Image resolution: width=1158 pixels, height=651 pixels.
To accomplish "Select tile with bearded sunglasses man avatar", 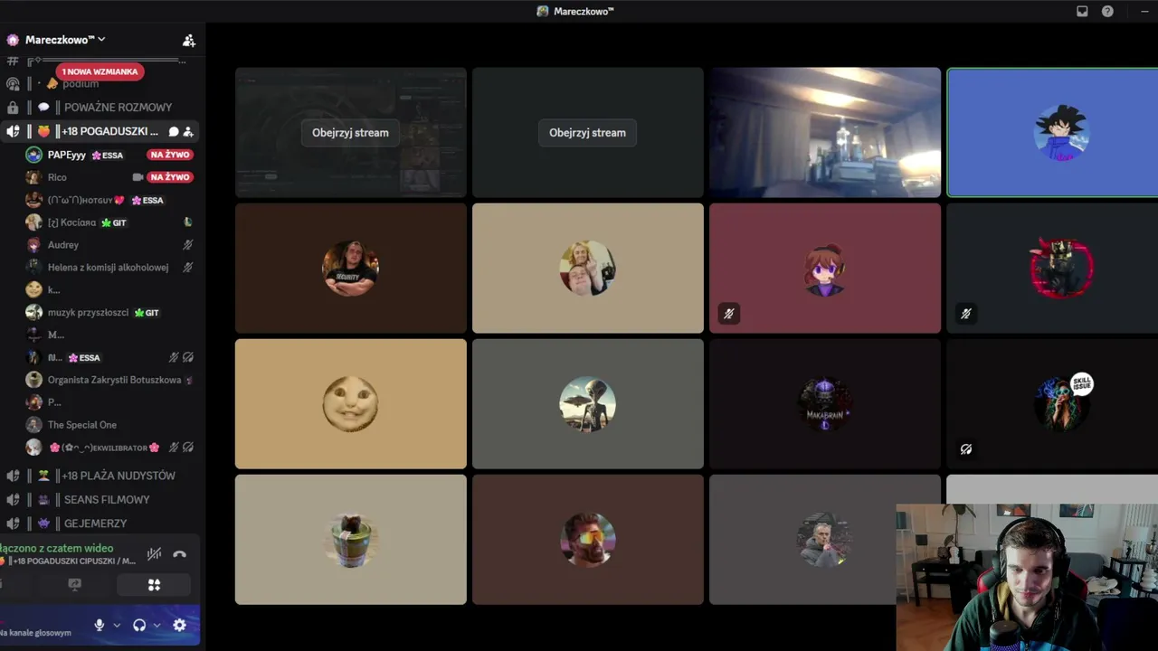I will pos(588,539).
